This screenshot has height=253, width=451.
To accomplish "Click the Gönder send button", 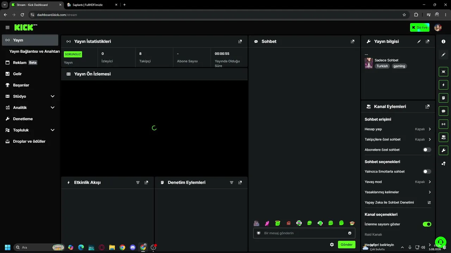I will pos(346,245).
